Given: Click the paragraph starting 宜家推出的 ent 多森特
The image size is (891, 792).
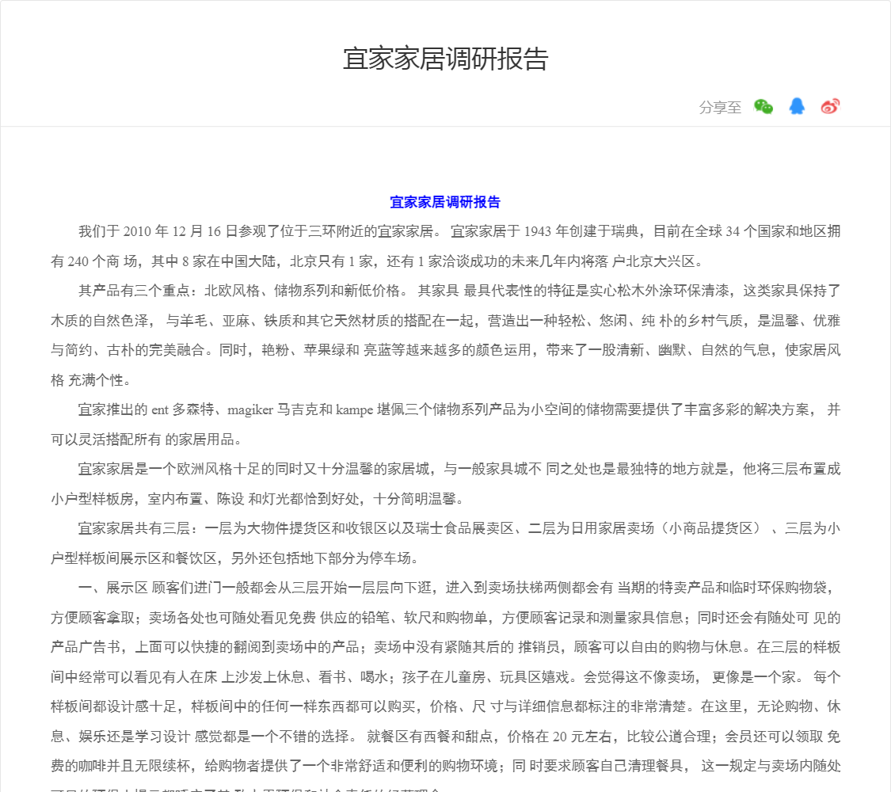Looking at the screenshot, I should [445, 425].
